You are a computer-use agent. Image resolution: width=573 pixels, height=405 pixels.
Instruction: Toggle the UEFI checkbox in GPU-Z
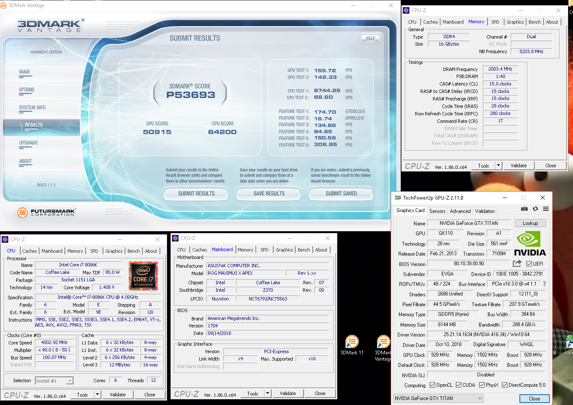coord(529,264)
